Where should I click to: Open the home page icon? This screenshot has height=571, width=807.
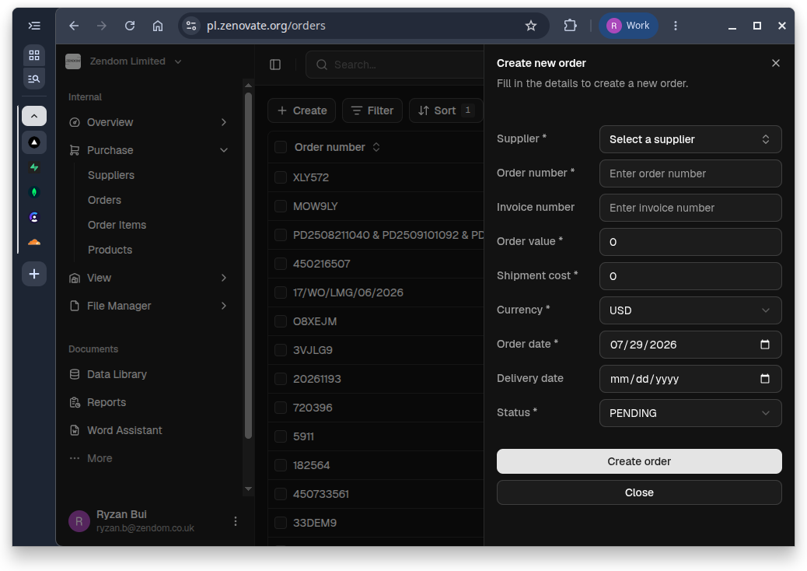tap(158, 26)
